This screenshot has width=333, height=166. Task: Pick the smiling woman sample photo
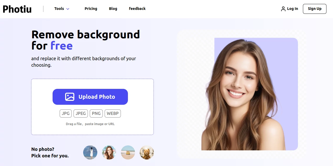[x=109, y=152]
